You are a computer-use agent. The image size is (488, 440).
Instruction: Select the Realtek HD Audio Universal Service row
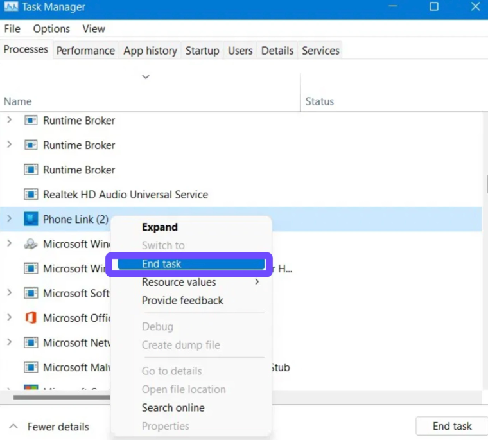tap(241, 195)
